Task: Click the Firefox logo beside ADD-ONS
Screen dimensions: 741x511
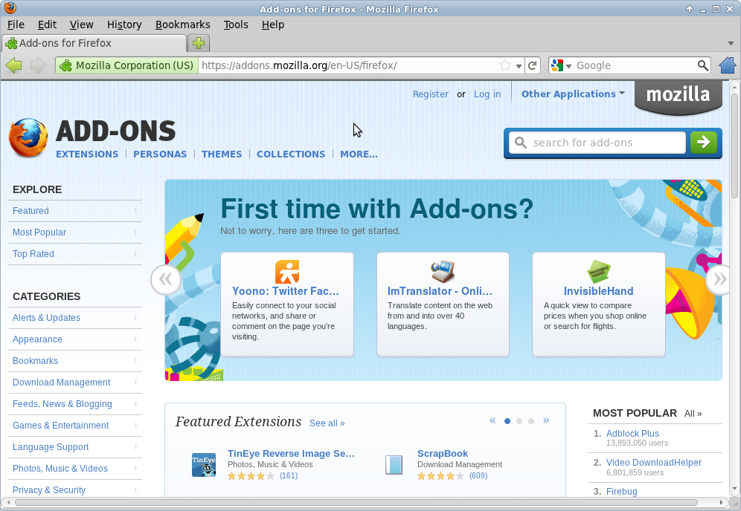Action: click(28, 137)
